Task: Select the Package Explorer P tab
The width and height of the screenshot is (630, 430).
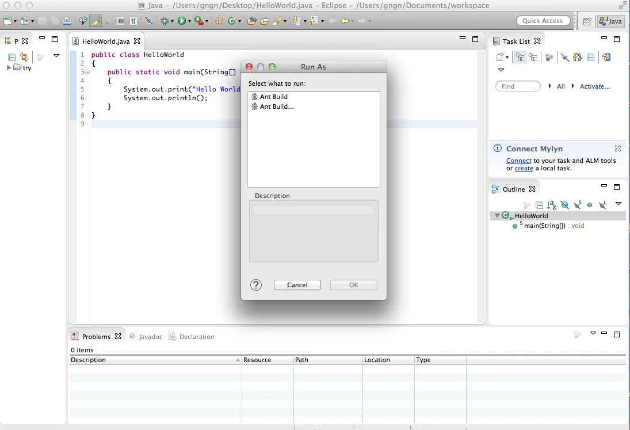Action: click(16, 41)
